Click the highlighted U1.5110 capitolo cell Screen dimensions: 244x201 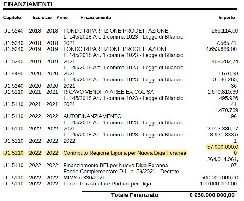point(14,153)
